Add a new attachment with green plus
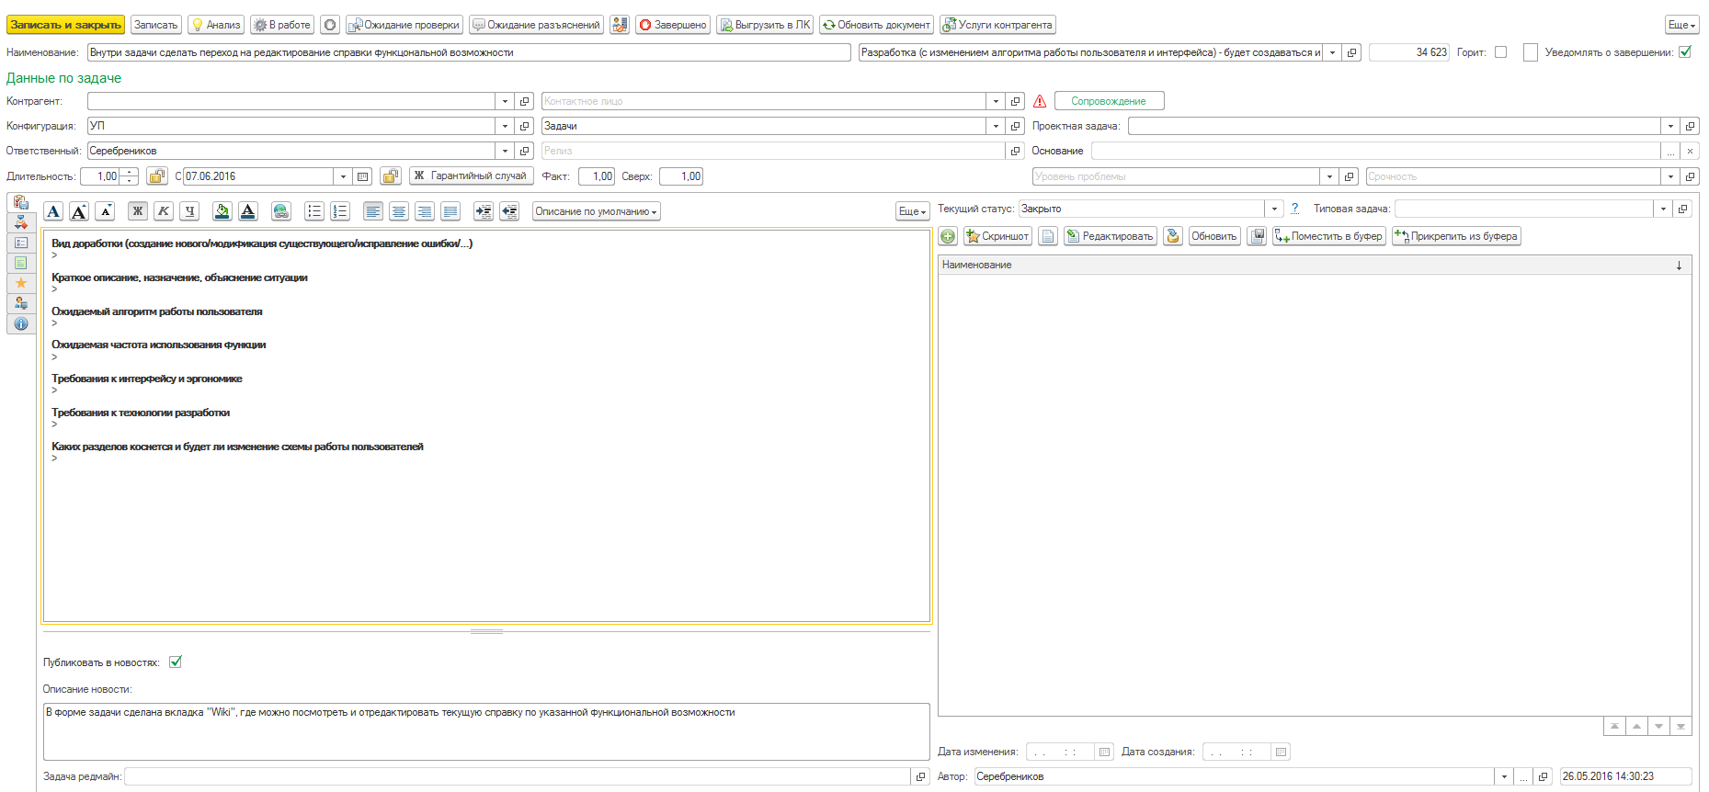 [x=948, y=236]
